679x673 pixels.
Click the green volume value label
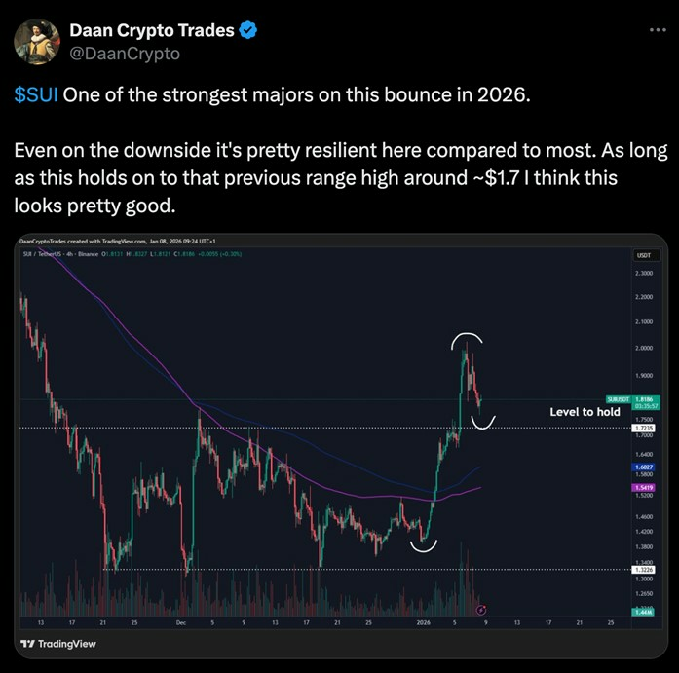pos(642,612)
